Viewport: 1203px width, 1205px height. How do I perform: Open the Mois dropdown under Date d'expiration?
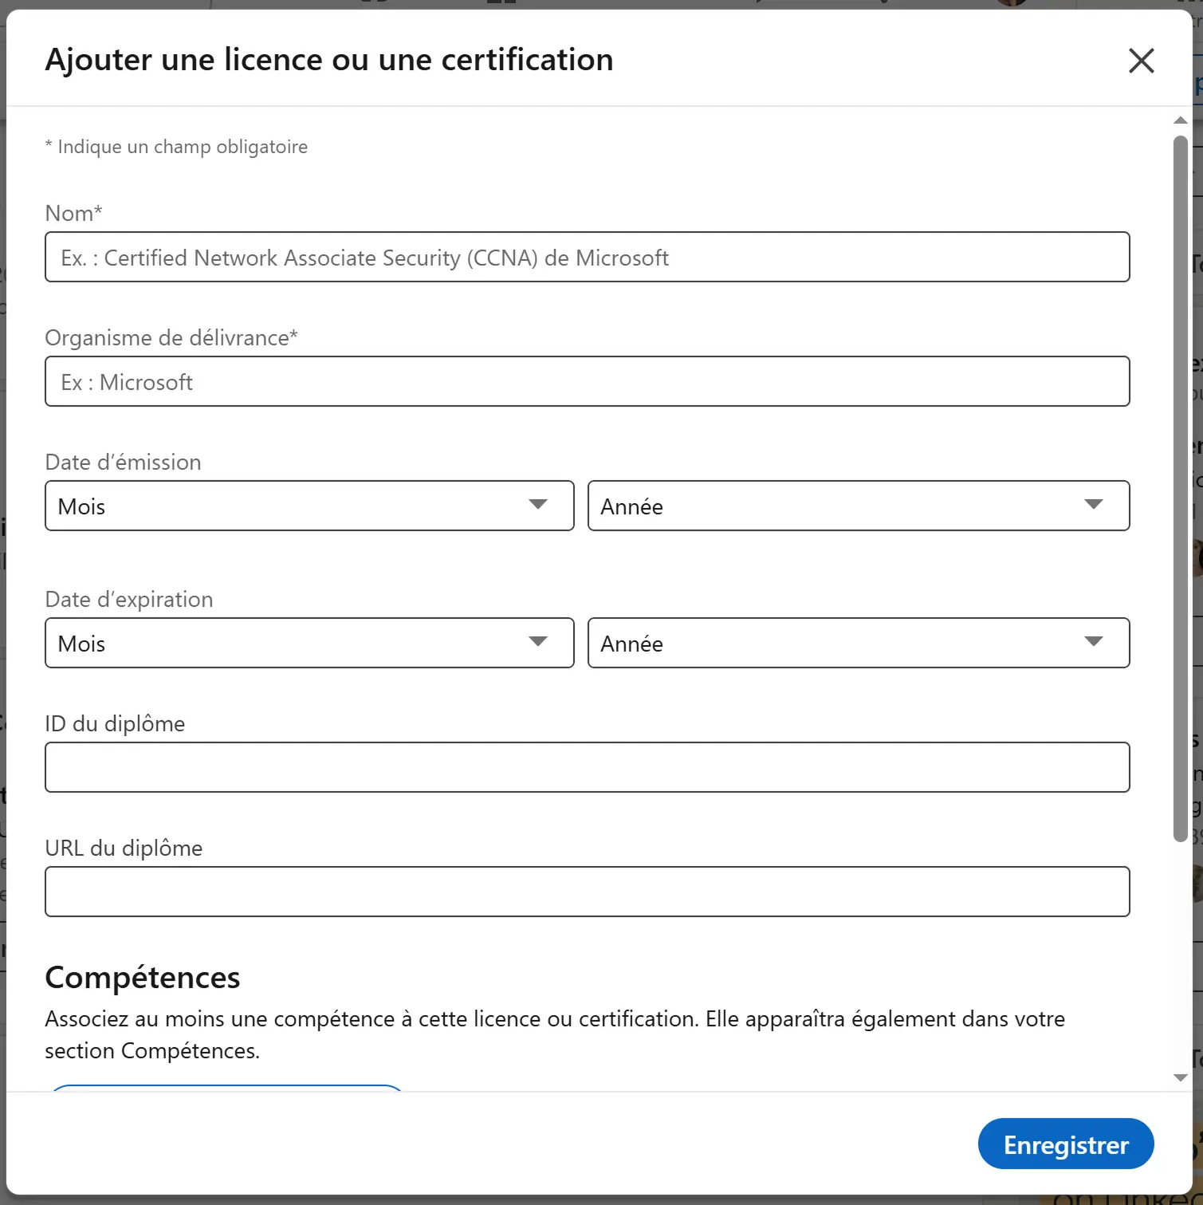[x=309, y=643]
